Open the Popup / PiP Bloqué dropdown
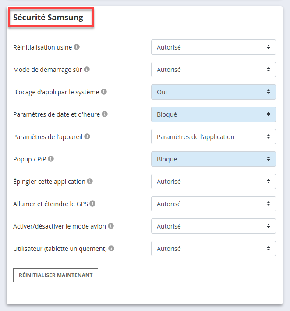 click(213, 159)
